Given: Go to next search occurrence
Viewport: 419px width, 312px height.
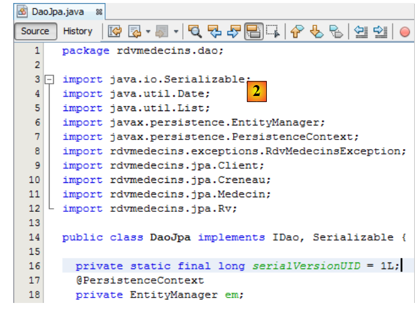Looking at the screenshot, I should (234, 32).
